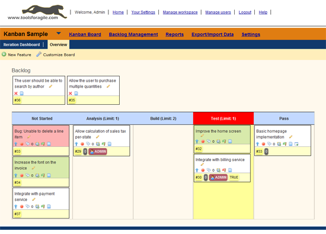Click the blue up arrow on 'Improve the home screen' card
Viewport: 326px width, 234px height.
click(197, 142)
